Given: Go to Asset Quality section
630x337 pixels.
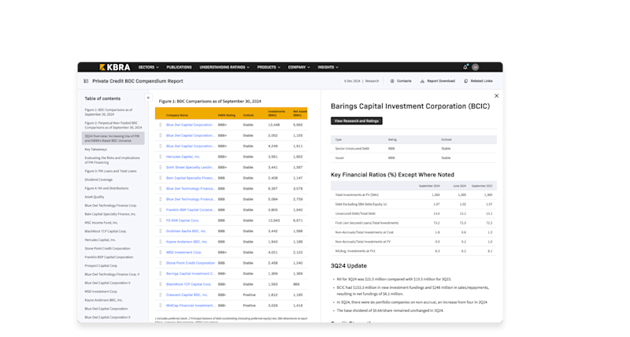Looking at the screenshot, I should [94, 197].
